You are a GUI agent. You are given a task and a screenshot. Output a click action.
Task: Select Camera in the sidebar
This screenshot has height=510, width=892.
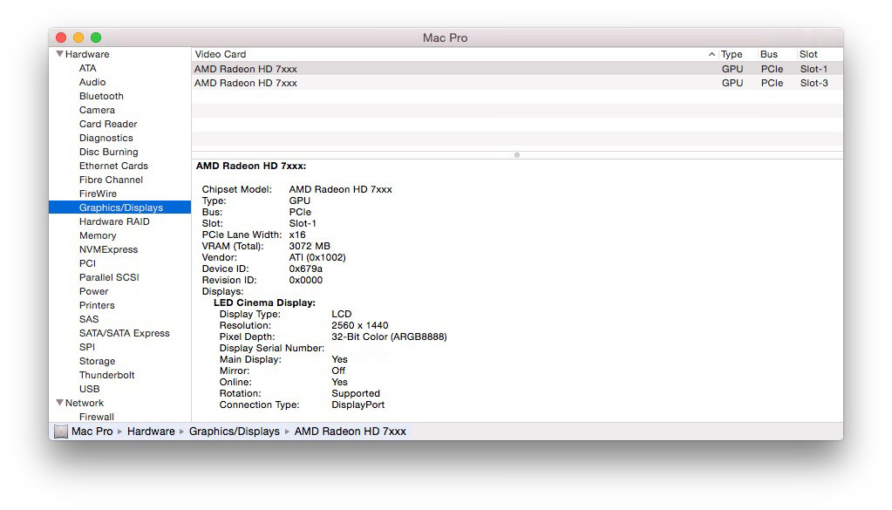click(97, 110)
